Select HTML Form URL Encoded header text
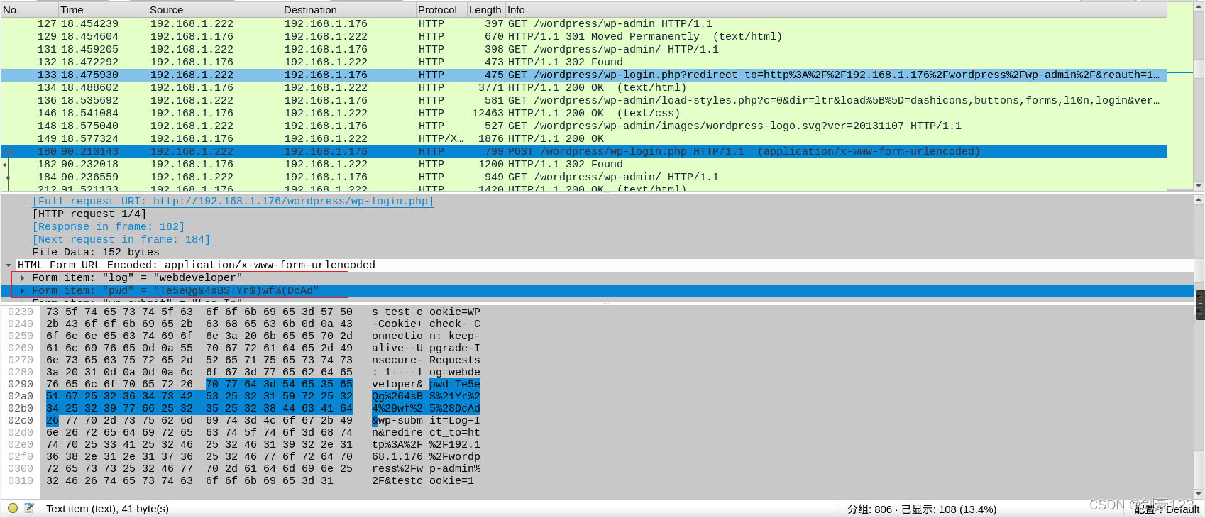The image size is (1205, 518). pyautogui.click(x=197, y=265)
